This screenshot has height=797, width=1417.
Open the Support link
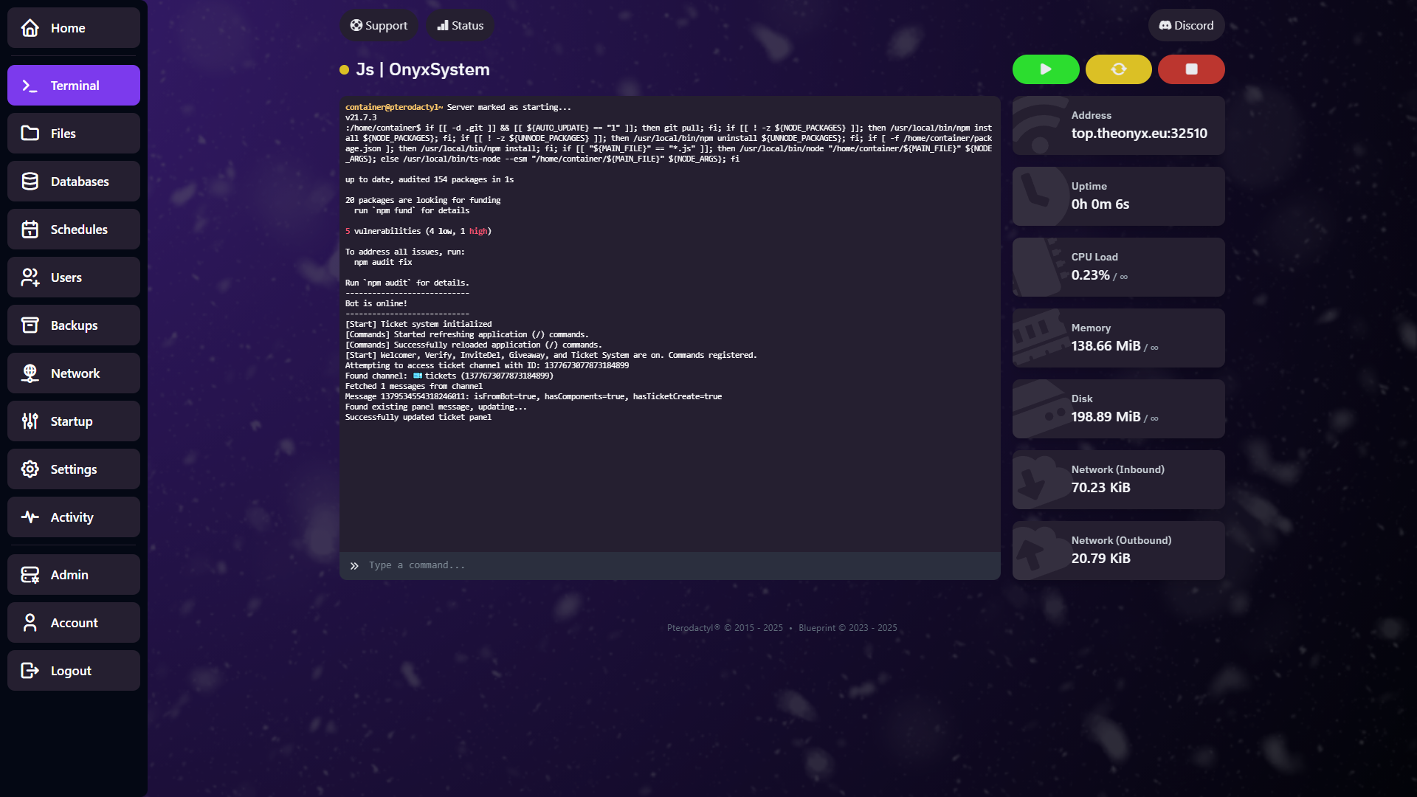click(379, 26)
